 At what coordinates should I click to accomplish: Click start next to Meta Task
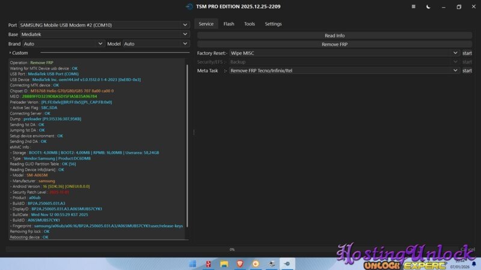[467, 71]
